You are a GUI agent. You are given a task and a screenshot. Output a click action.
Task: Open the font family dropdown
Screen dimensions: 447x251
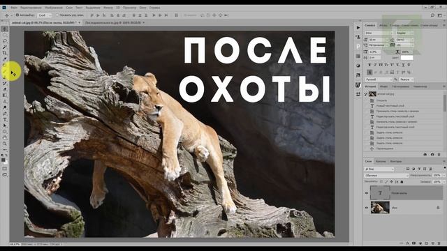click(x=379, y=33)
